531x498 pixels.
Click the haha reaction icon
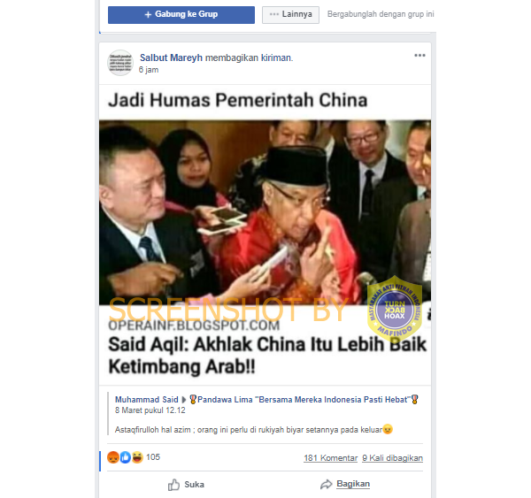point(137,457)
